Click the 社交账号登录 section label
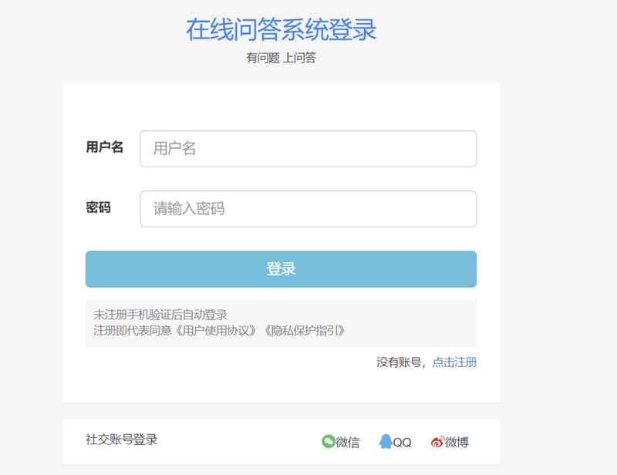 (x=121, y=440)
